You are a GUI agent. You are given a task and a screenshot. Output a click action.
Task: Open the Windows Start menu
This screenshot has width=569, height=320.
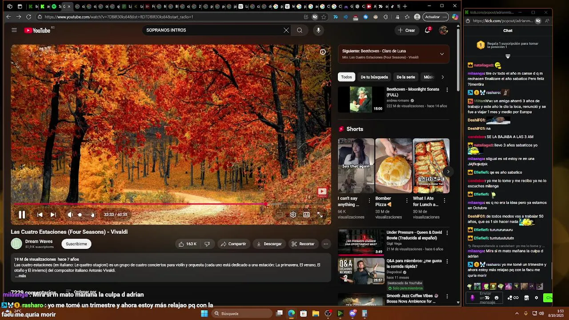point(204,313)
